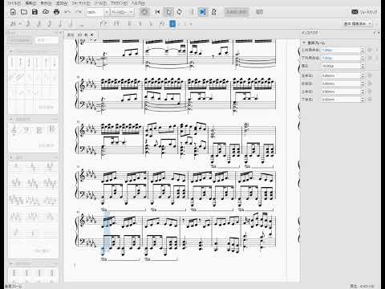The height and width of the screenshot is (289, 385).
Task: Open the Edit menu
Action: 30,3
